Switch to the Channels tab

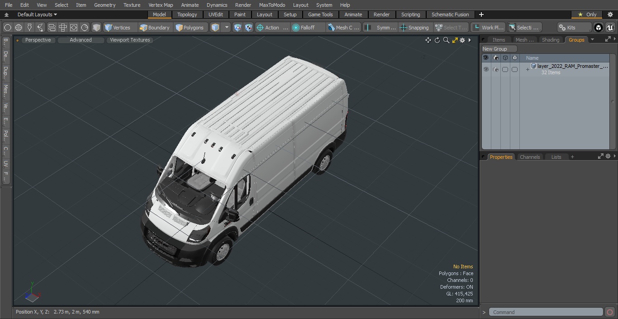530,157
